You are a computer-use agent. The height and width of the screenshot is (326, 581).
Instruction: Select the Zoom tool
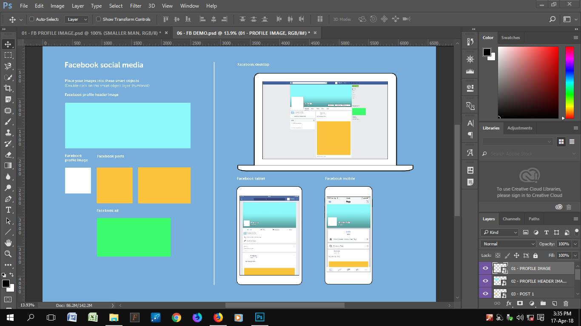(x=8, y=254)
